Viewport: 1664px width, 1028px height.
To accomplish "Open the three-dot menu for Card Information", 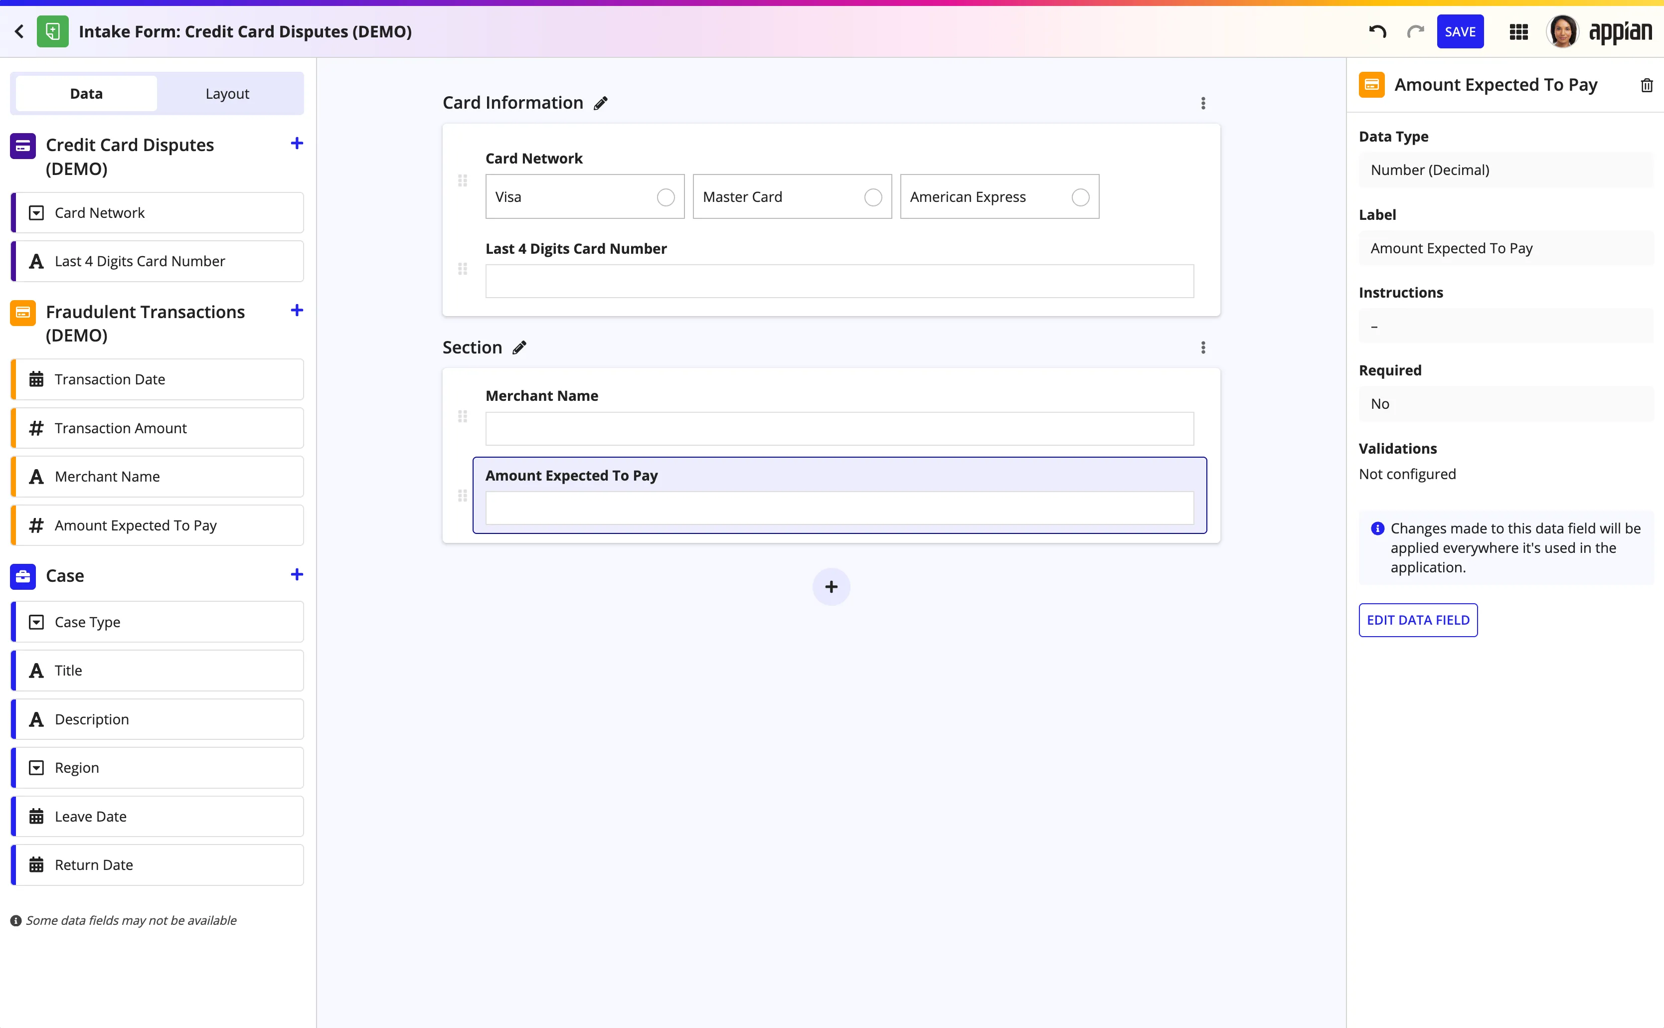I will [1202, 103].
